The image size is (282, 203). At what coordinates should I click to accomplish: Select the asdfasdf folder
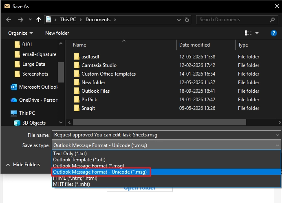[90, 57]
